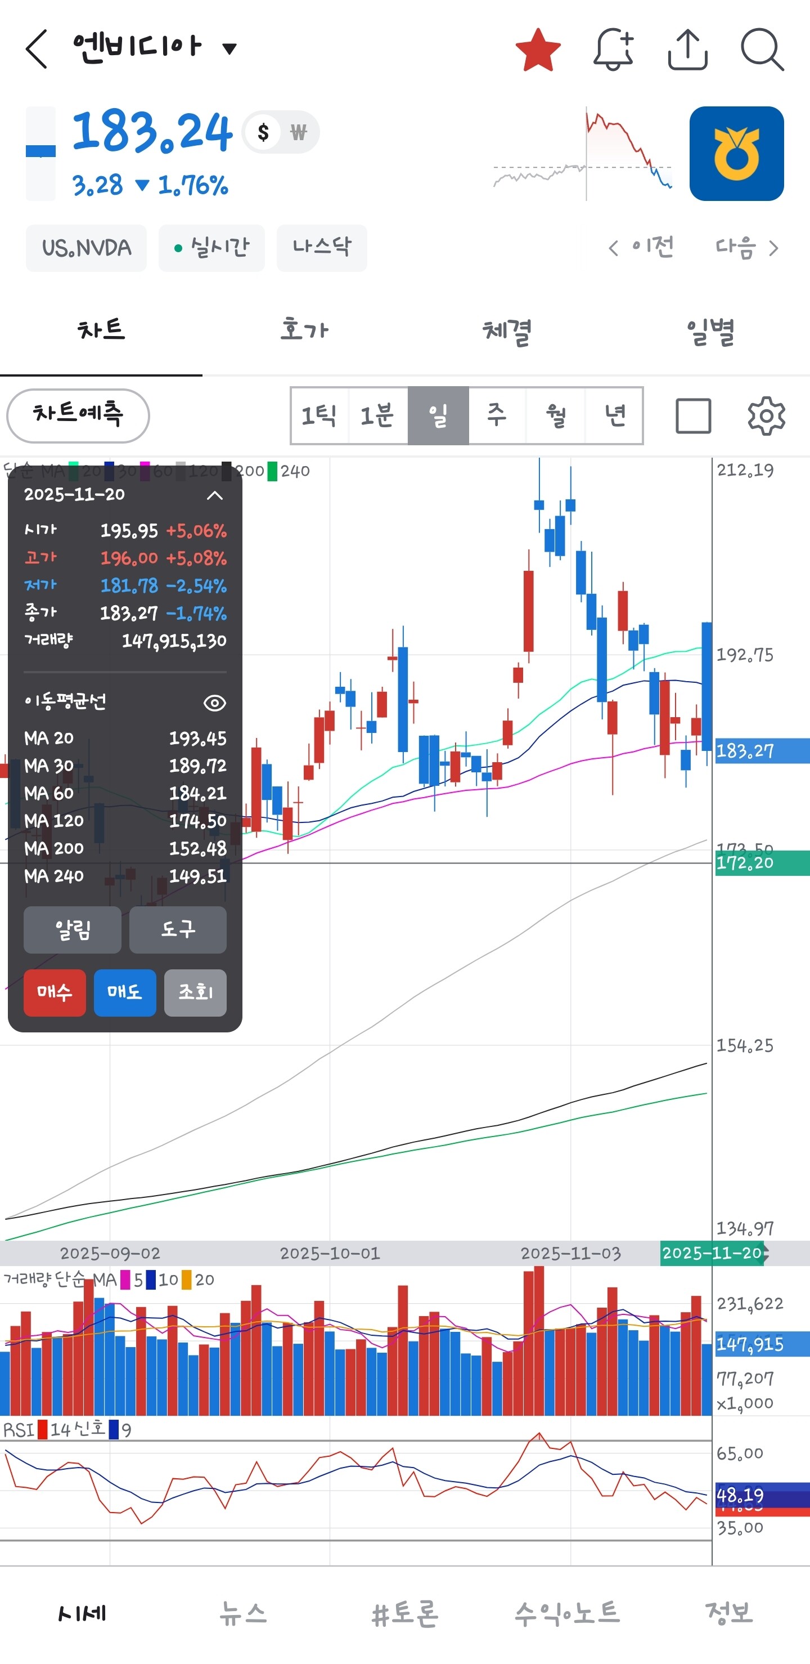Open the mini intraday chart thumbnail

click(583, 154)
